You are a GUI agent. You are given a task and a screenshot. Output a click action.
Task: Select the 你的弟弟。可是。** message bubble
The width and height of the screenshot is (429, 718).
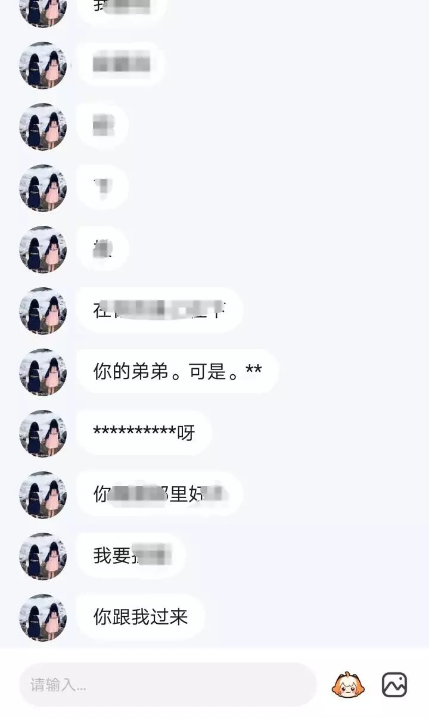click(178, 371)
